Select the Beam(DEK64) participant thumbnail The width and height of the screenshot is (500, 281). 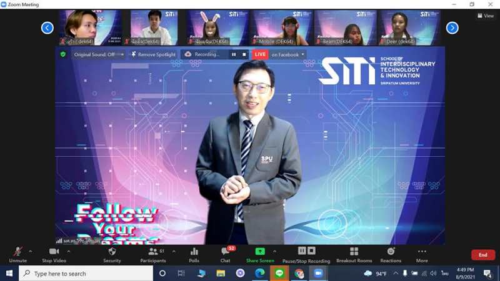pos(345,27)
